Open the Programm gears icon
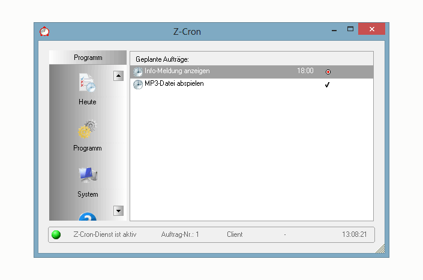This screenshot has width=423, height=280. (88, 129)
